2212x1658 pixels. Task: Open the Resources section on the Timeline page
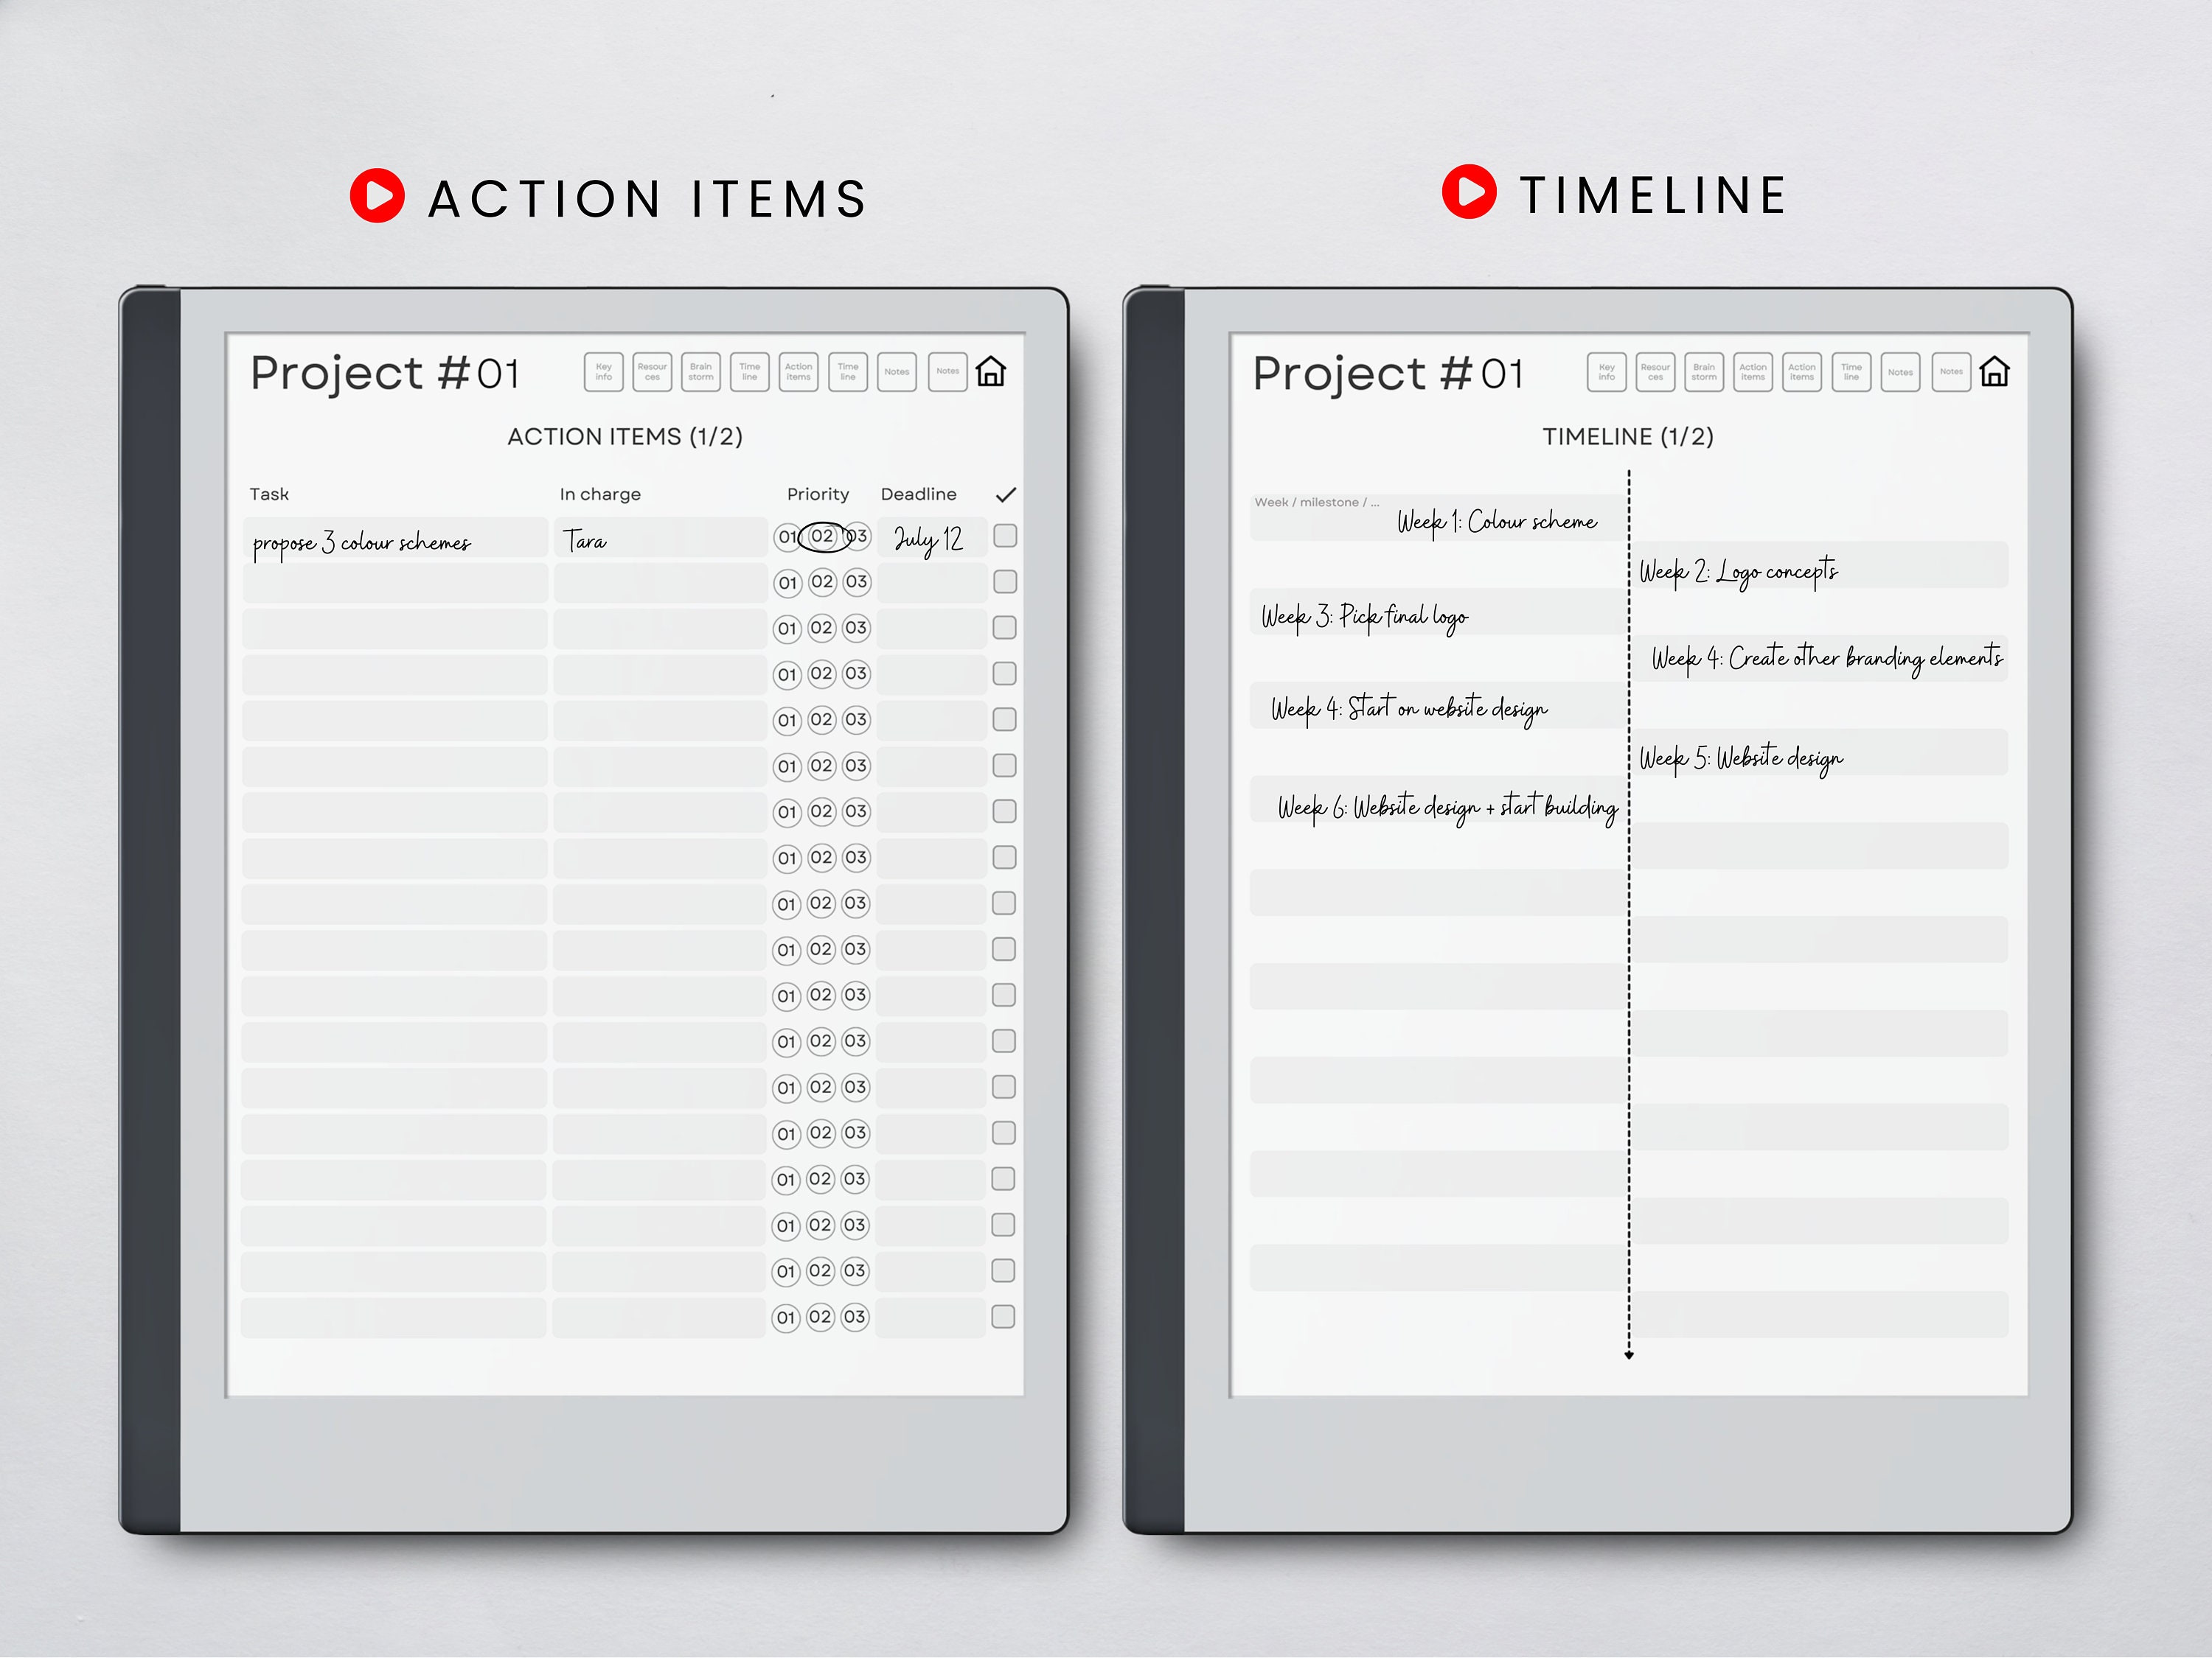(x=1655, y=372)
